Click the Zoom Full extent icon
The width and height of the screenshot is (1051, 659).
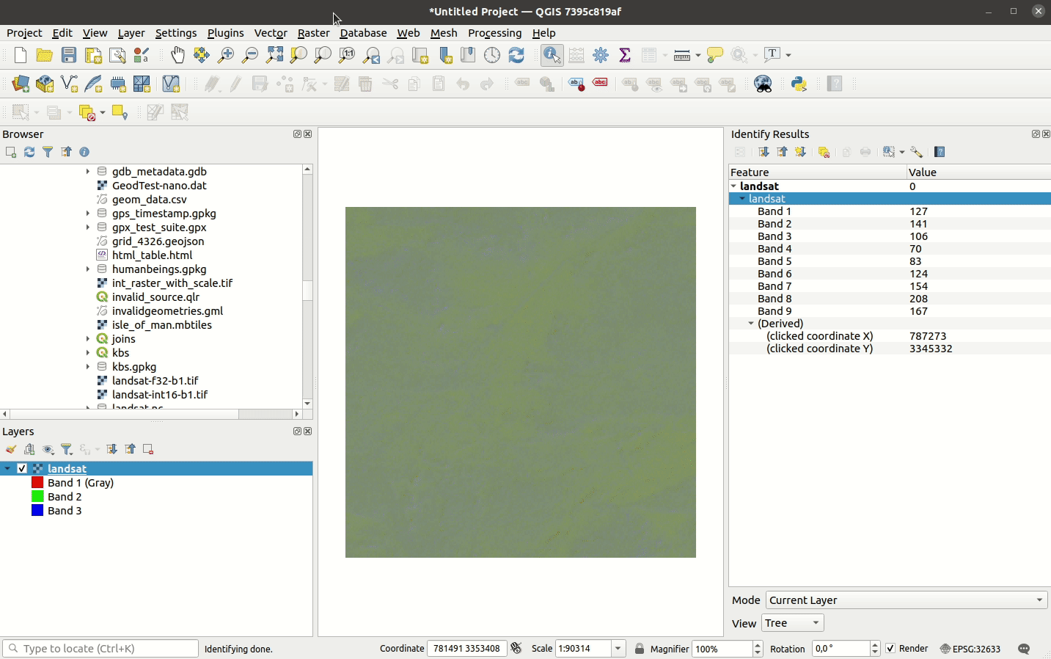274,55
